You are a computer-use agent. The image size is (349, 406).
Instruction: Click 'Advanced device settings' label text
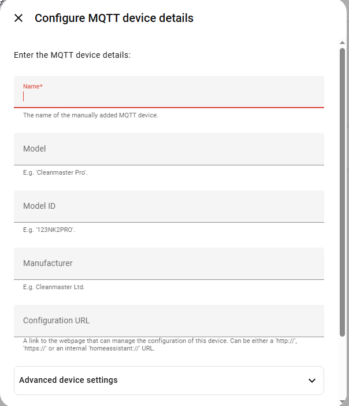point(68,380)
